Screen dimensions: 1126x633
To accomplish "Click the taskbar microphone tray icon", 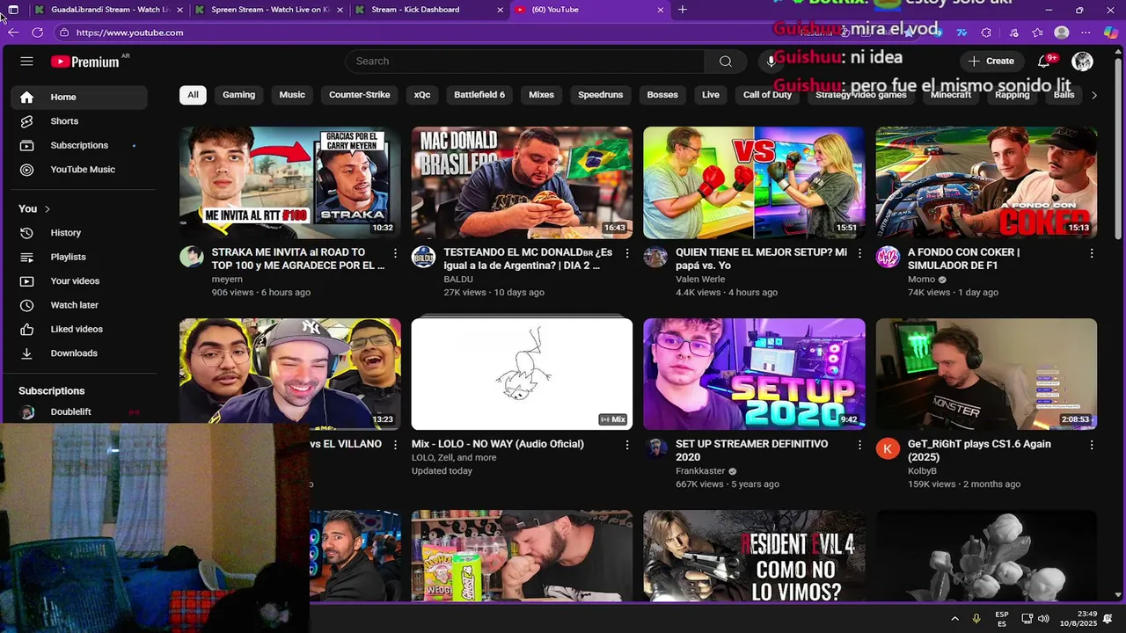I will pyautogui.click(x=976, y=619).
